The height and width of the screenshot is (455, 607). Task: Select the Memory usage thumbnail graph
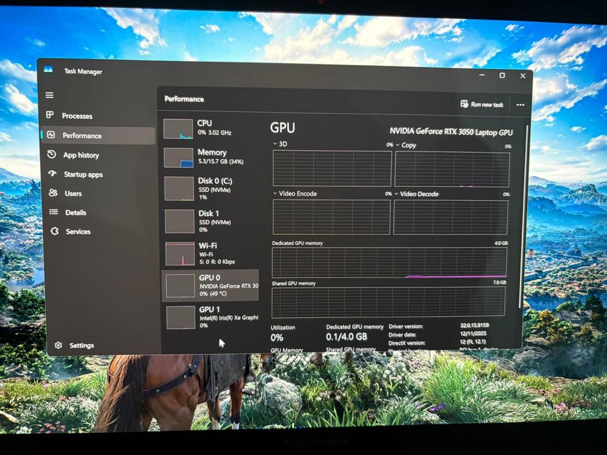click(178, 157)
